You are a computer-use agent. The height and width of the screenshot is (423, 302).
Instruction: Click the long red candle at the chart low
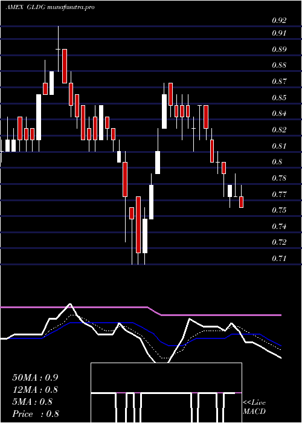[x=138, y=225]
